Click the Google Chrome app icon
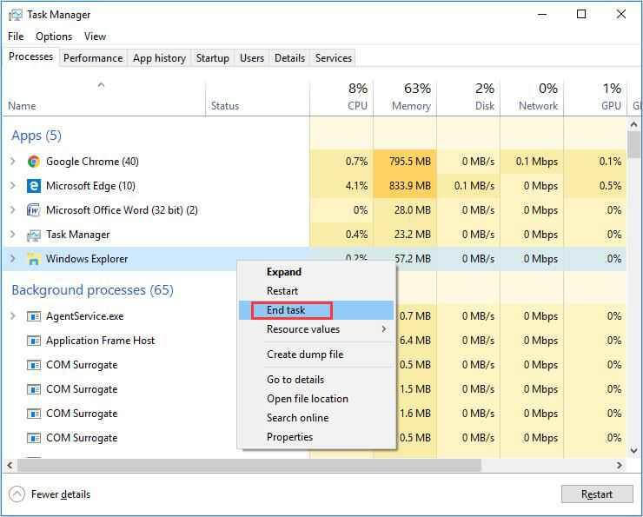Screen dimensions: 643x517 point(34,162)
